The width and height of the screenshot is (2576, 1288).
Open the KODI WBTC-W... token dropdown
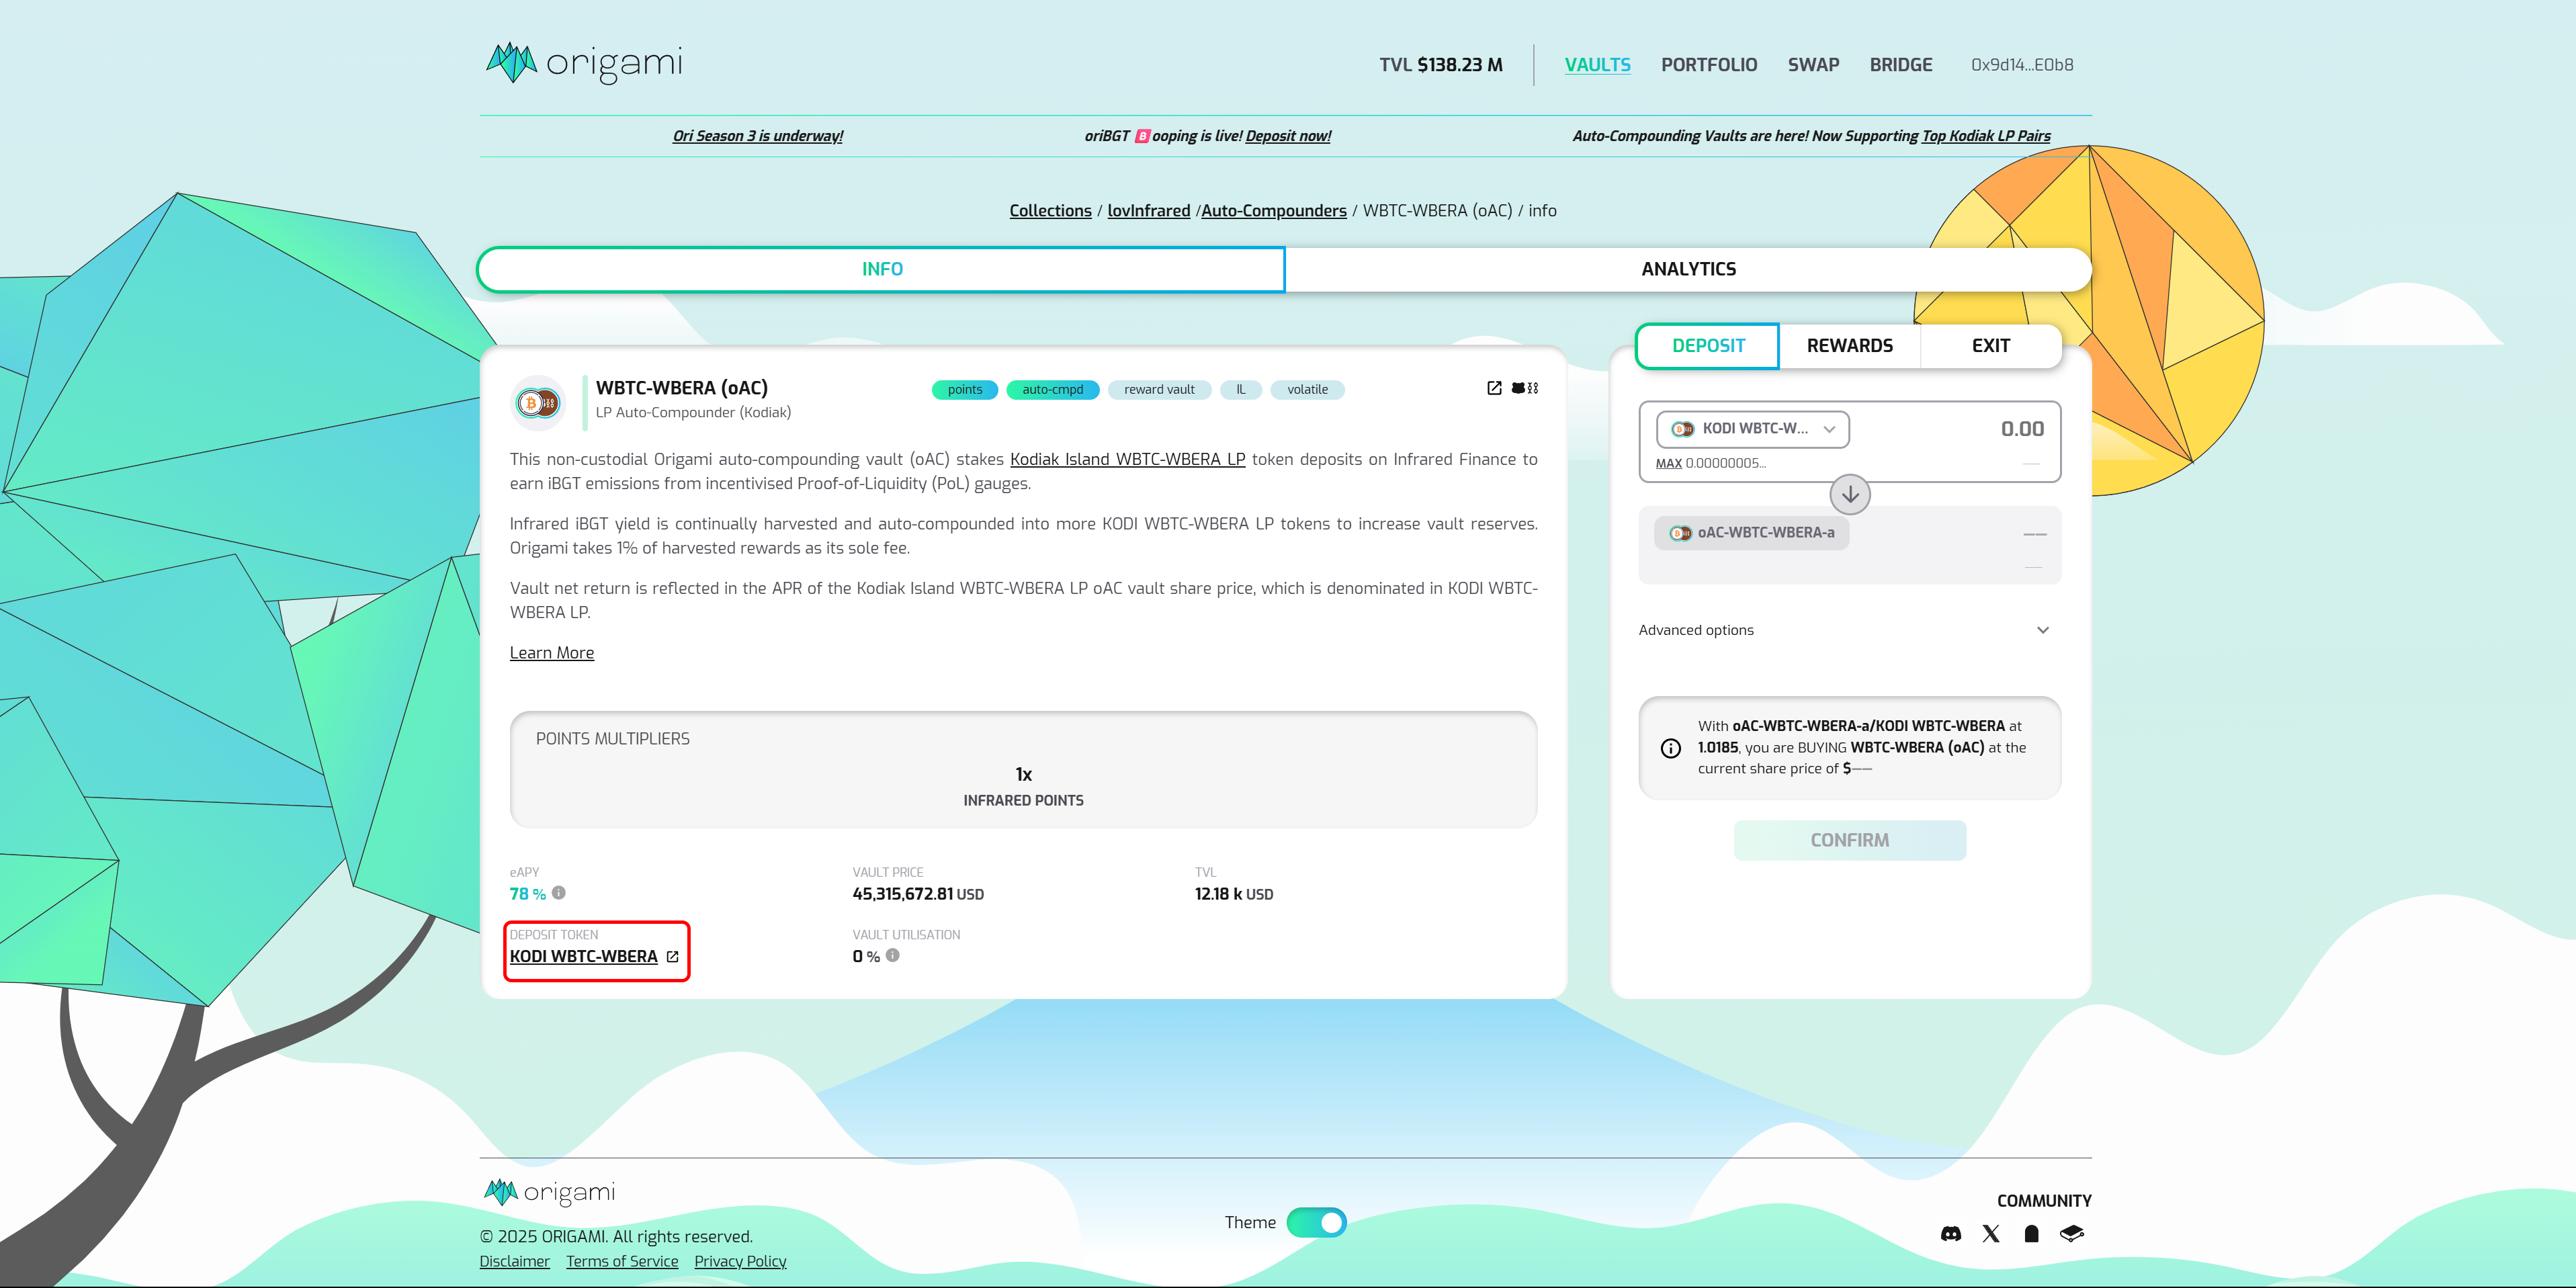1752,429
